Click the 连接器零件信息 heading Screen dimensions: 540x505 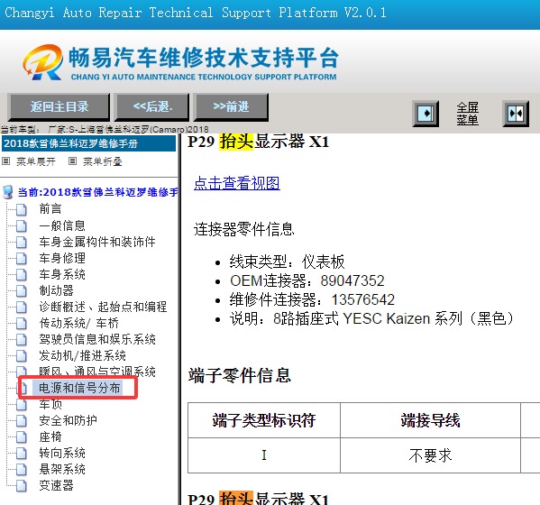[x=243, y=229]
